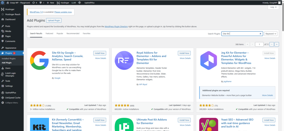This screenshot has height=131, width=284.
Task: Open the WordPress Plugin Directory link
Action: (116, 26)
